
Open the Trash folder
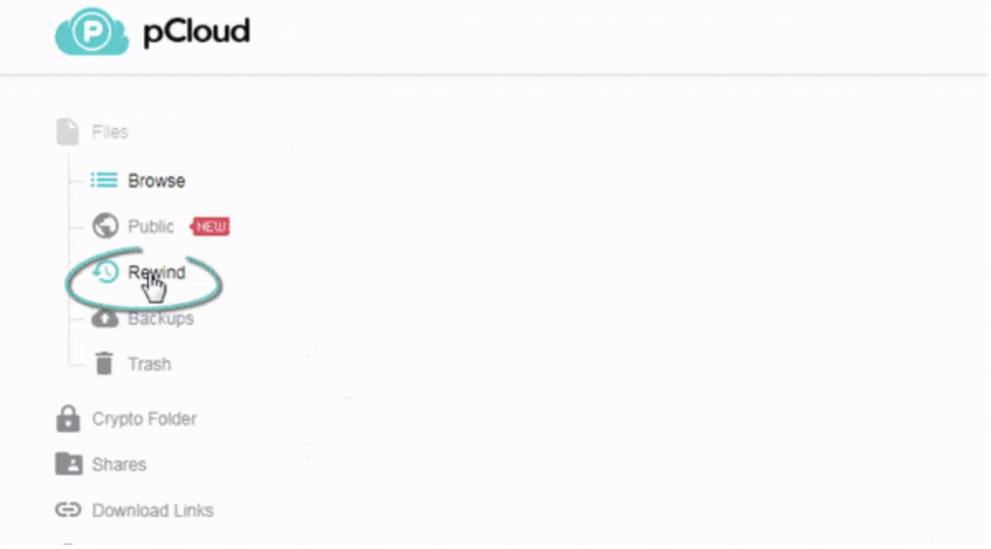tap(150, 363)
